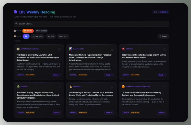Filter by Tech (12) topic
The height and width of the screenshot is (125, 191).
tap(63, 36)
